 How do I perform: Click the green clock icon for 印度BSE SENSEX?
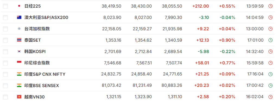(x=270, y=85)
